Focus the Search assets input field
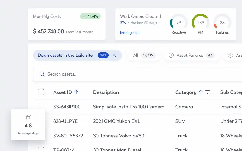 [x=137, y=74]
